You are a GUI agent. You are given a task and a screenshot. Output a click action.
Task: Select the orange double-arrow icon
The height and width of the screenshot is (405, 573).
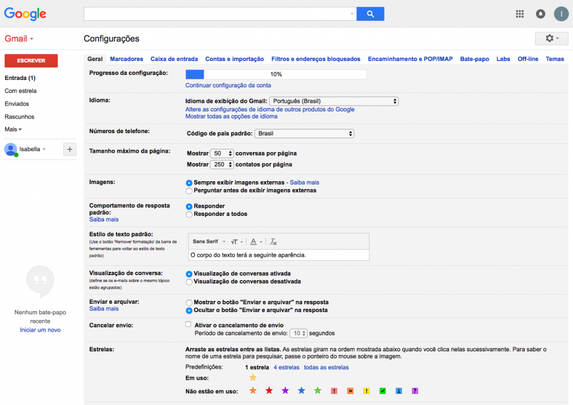pos(350,391)
